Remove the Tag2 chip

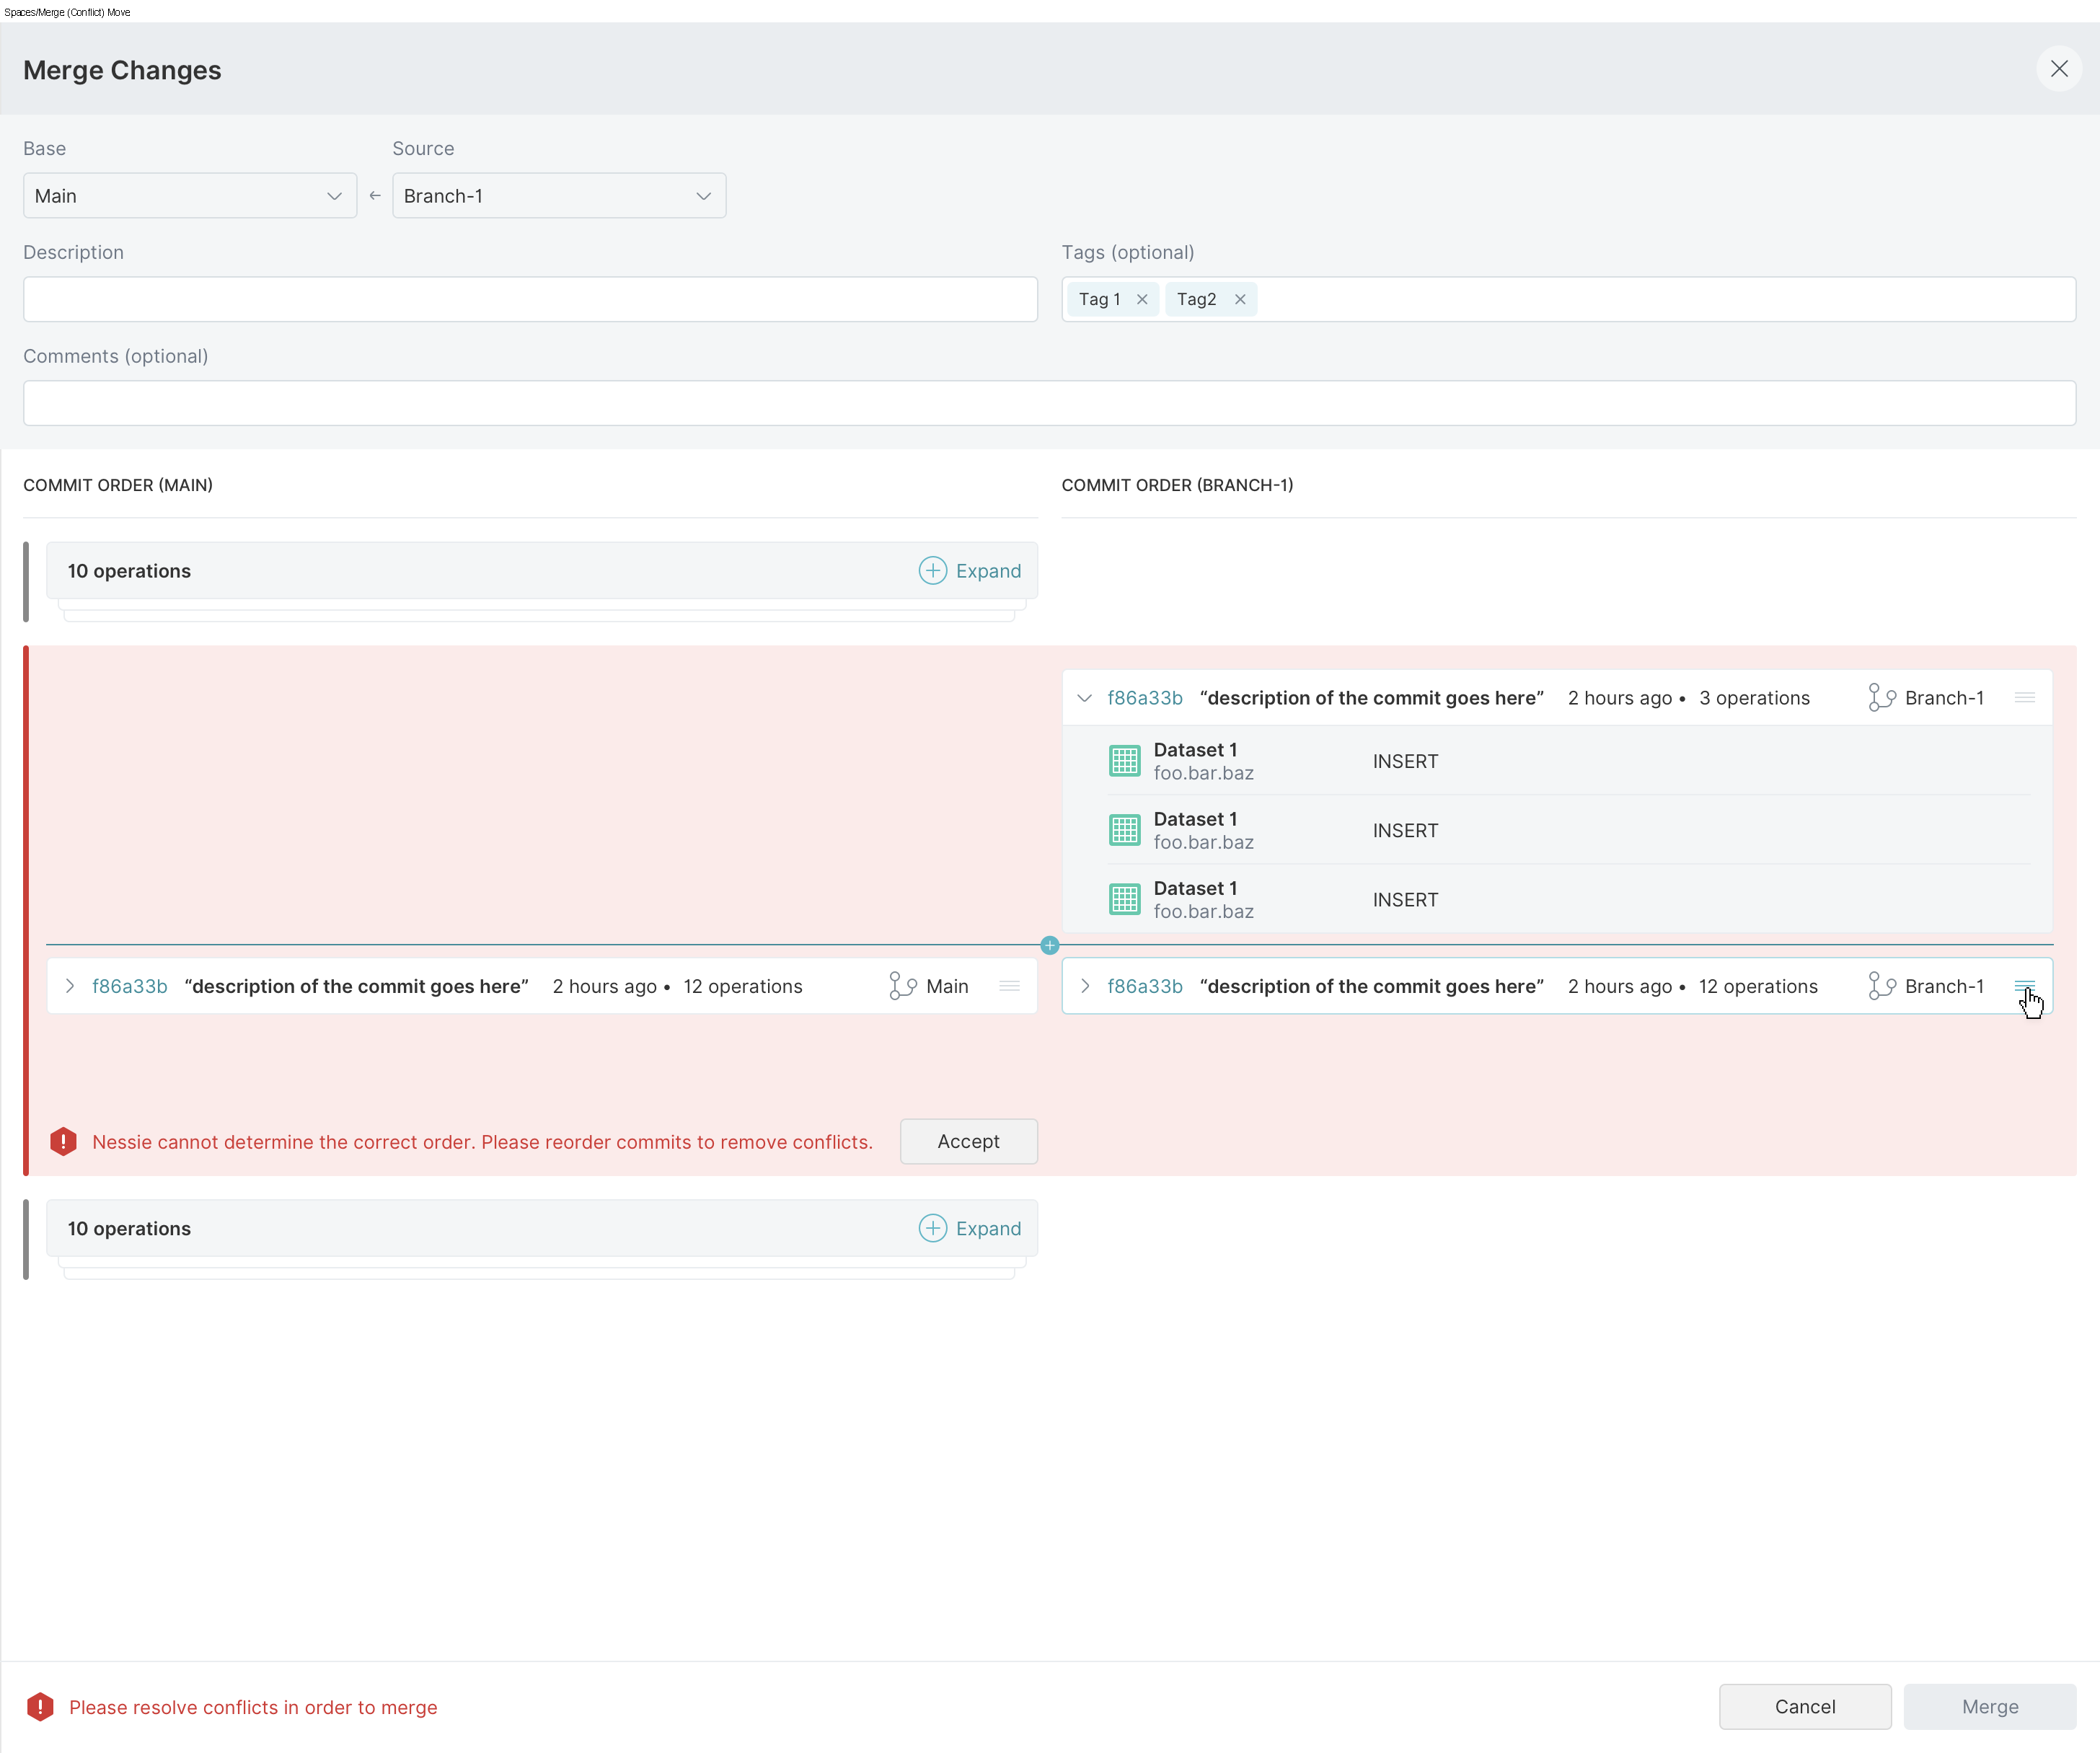1239,299
